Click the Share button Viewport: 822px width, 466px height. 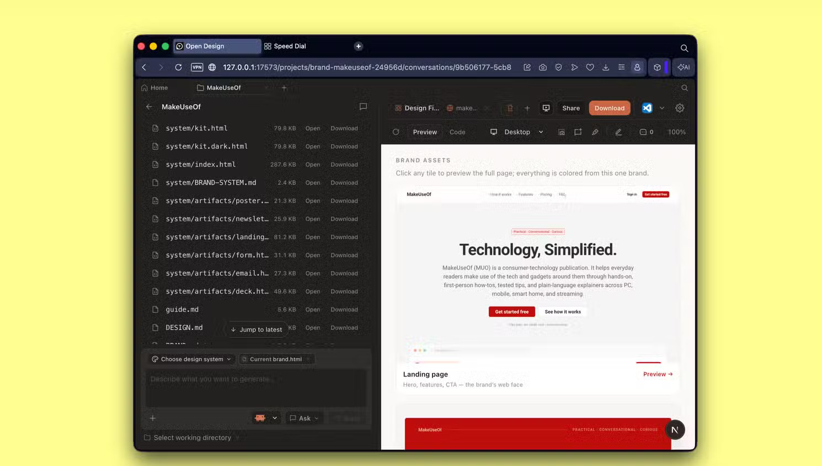(571, 108)
